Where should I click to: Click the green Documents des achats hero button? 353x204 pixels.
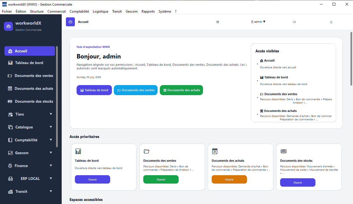181,90
